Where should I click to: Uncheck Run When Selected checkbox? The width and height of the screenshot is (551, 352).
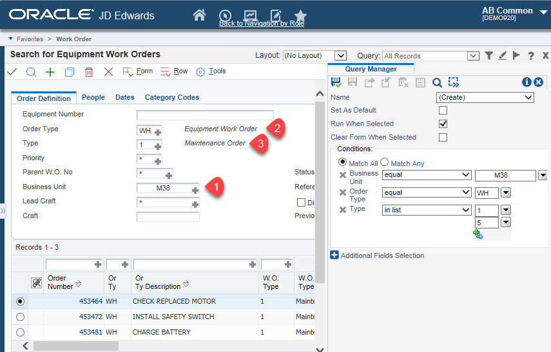[x=443, y=124]
